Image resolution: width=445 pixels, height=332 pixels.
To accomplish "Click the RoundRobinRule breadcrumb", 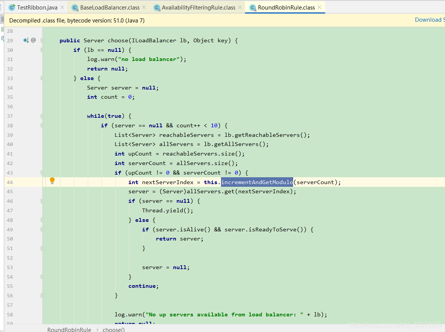I will 69,329.
